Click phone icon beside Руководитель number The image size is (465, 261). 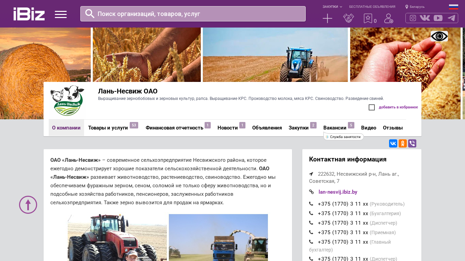(x=311, y=204)
